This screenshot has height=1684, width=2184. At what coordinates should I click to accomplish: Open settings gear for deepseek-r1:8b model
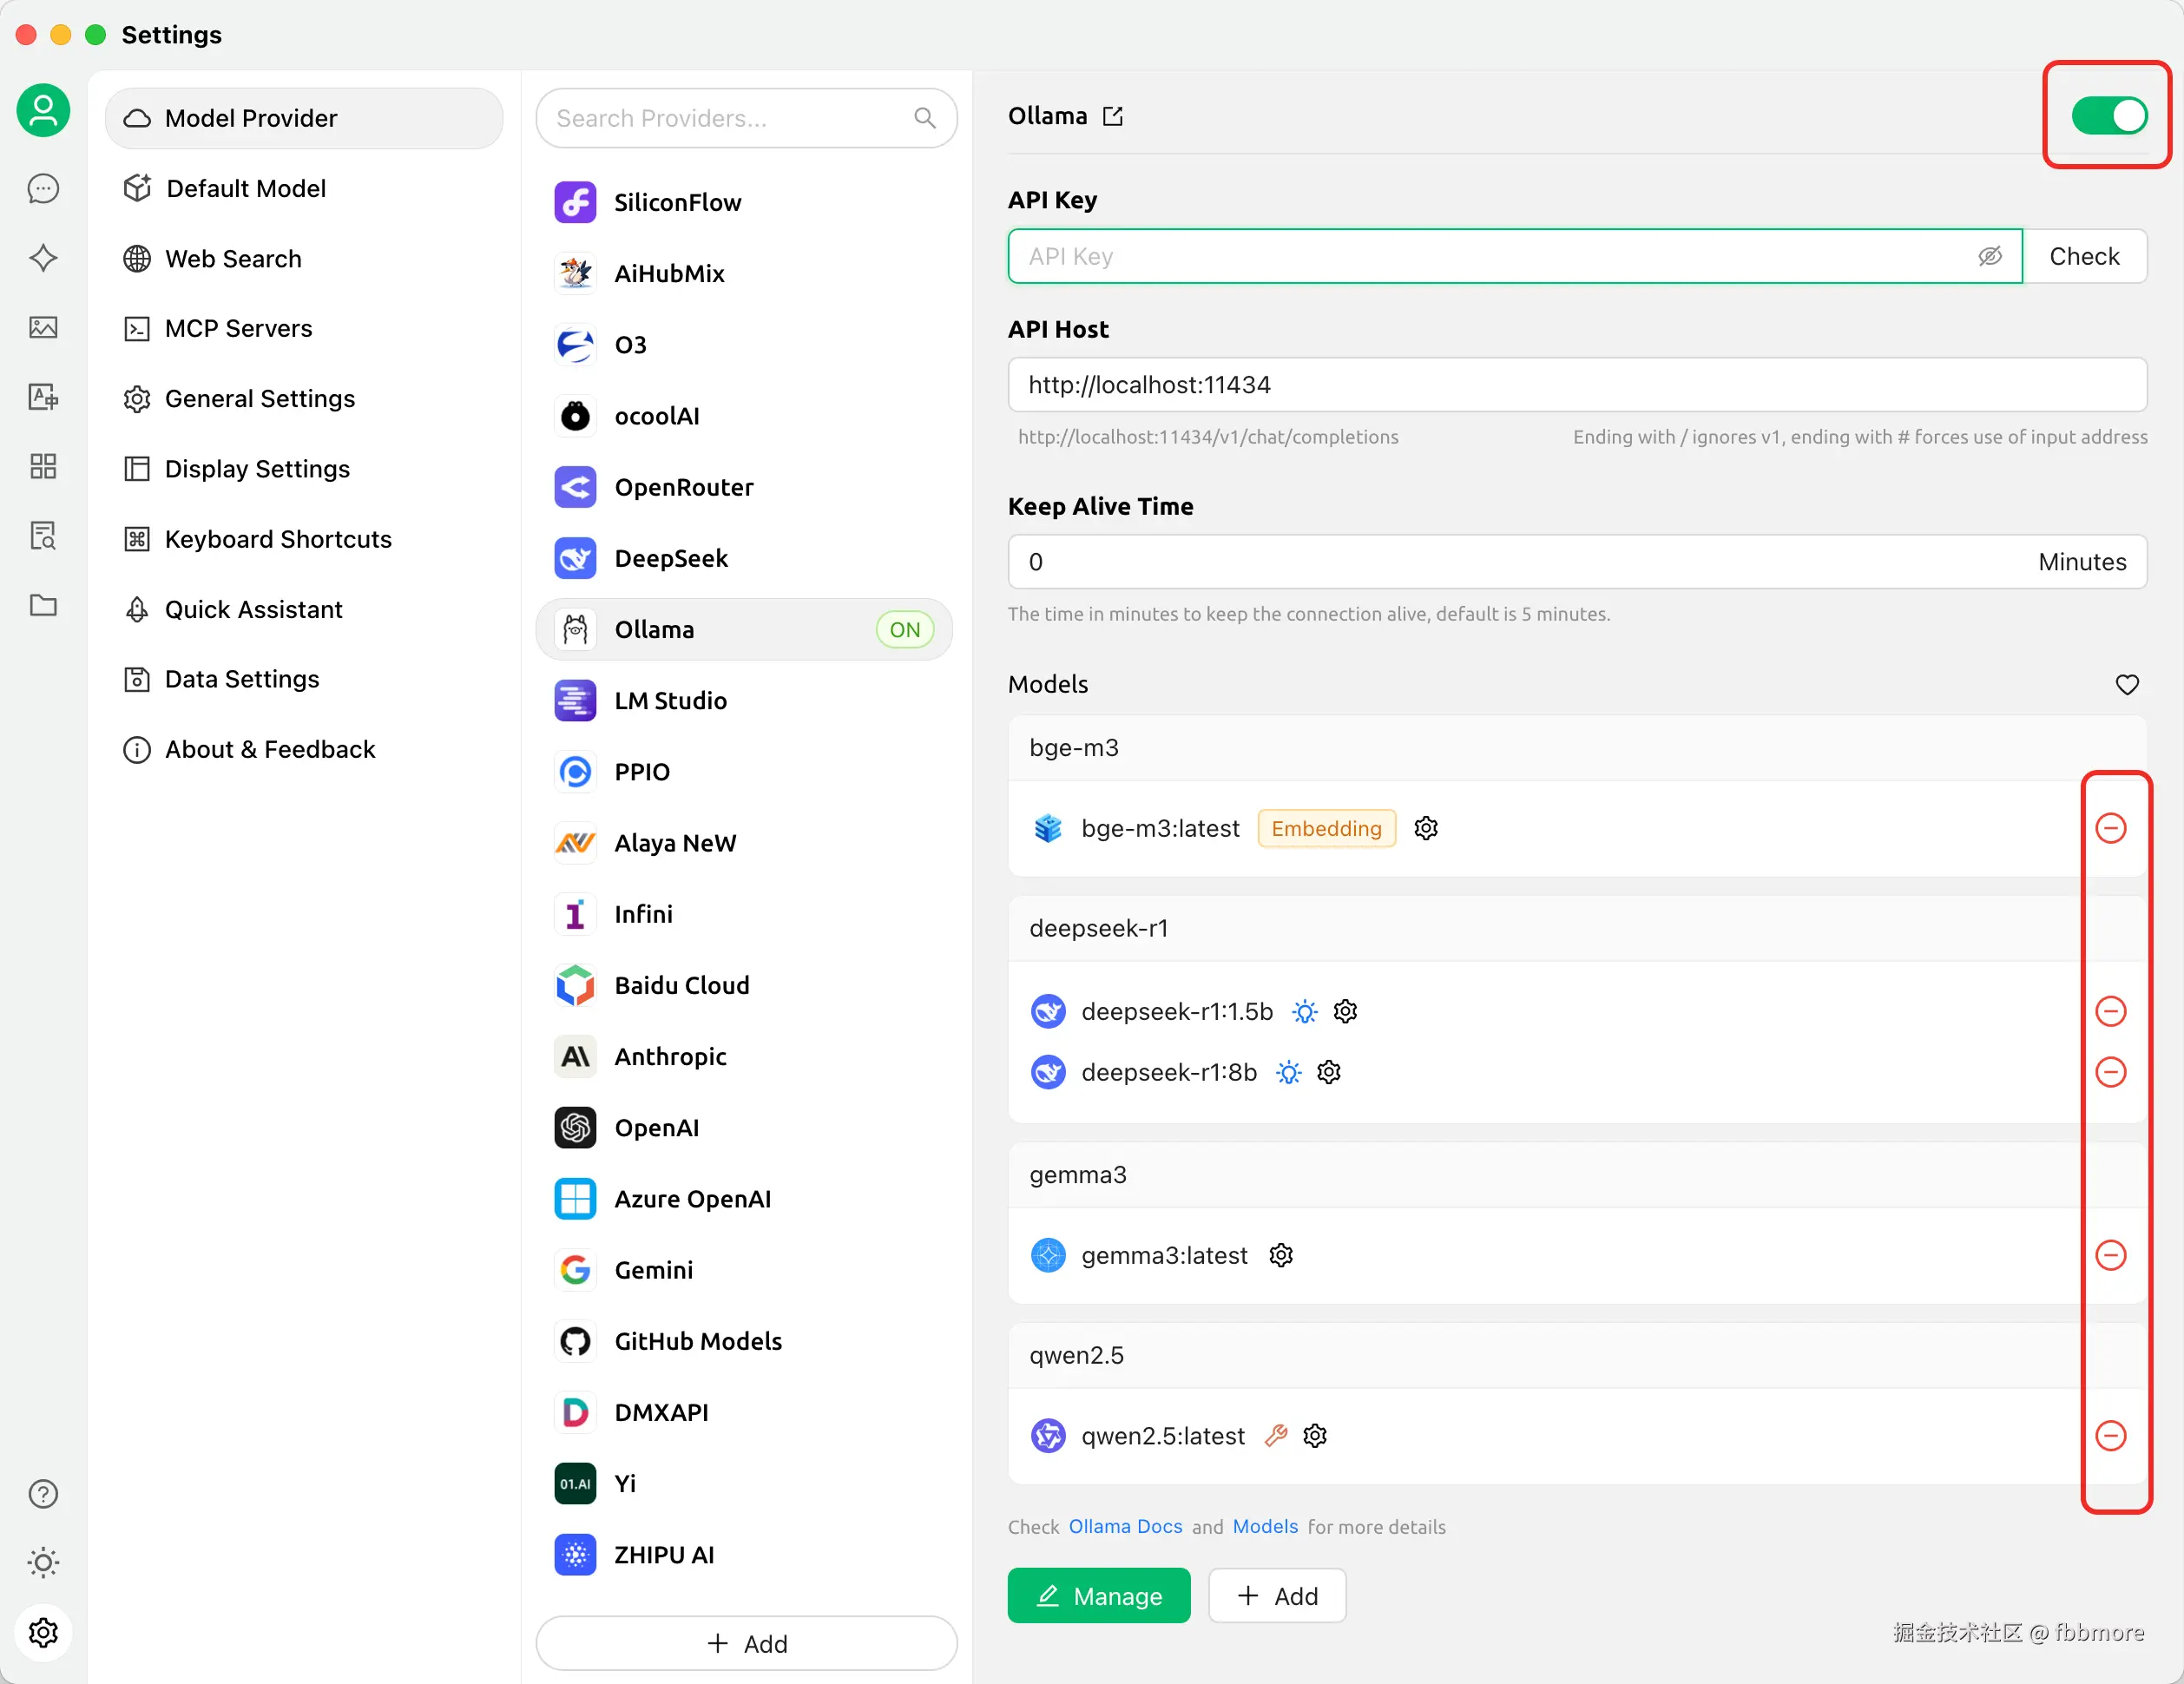pos(1329,1073)
